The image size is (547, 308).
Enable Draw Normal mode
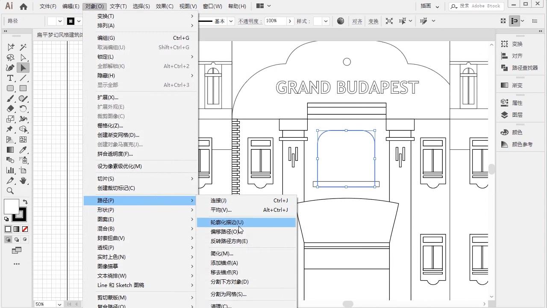[8, 240]
